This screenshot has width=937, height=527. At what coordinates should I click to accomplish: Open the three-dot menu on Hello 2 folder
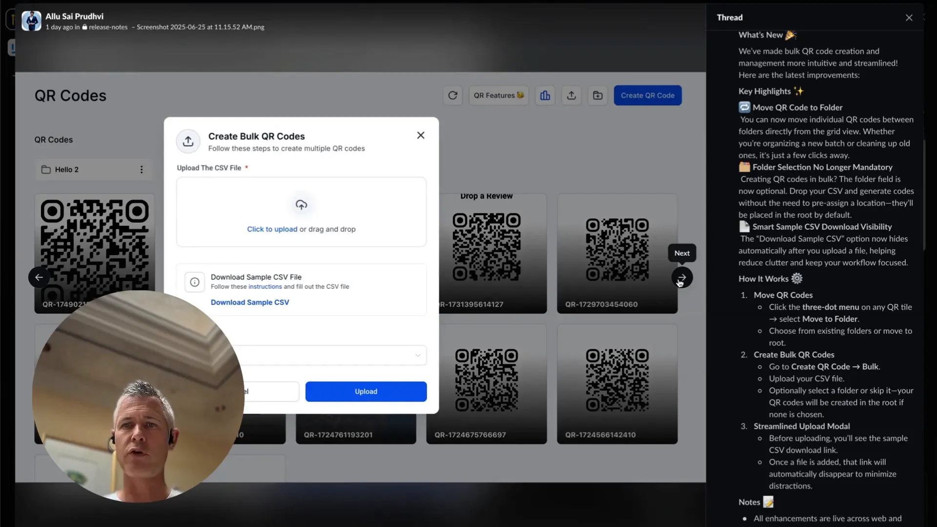pyautogui.click(x=142, y=169)
